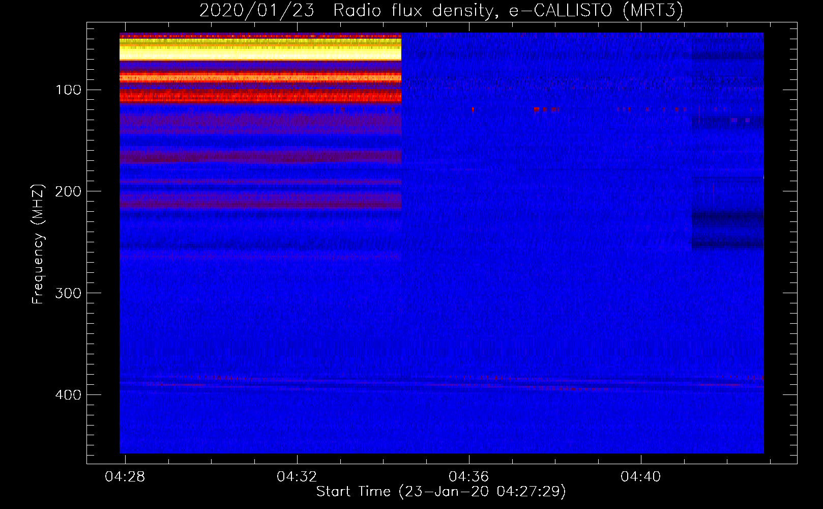Click the red emission band at 100 MHz
The height and width of the screenshot is (509, 823).
pos(260,96)
